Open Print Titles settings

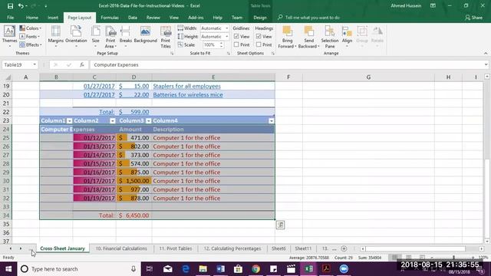click(166, 37)
